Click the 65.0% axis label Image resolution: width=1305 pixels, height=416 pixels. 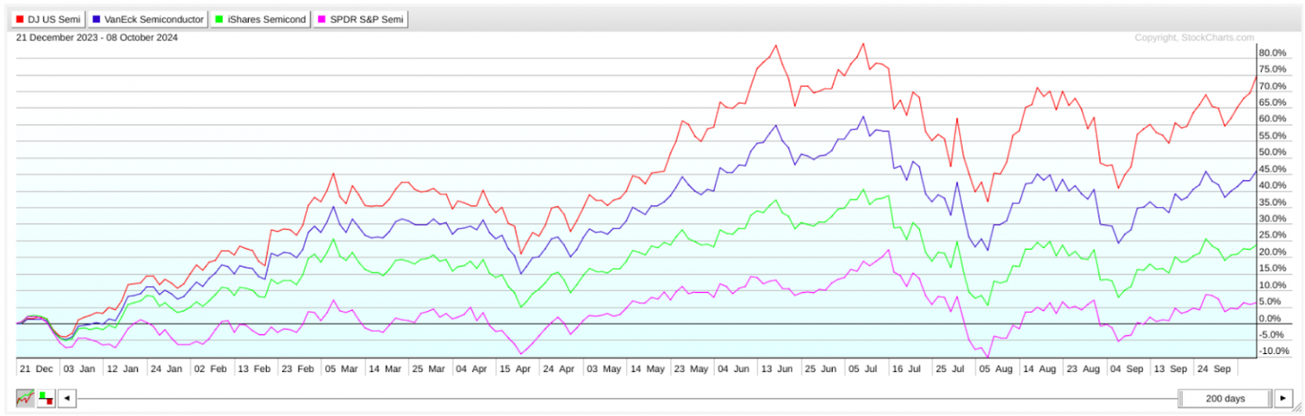point(1274,103)
